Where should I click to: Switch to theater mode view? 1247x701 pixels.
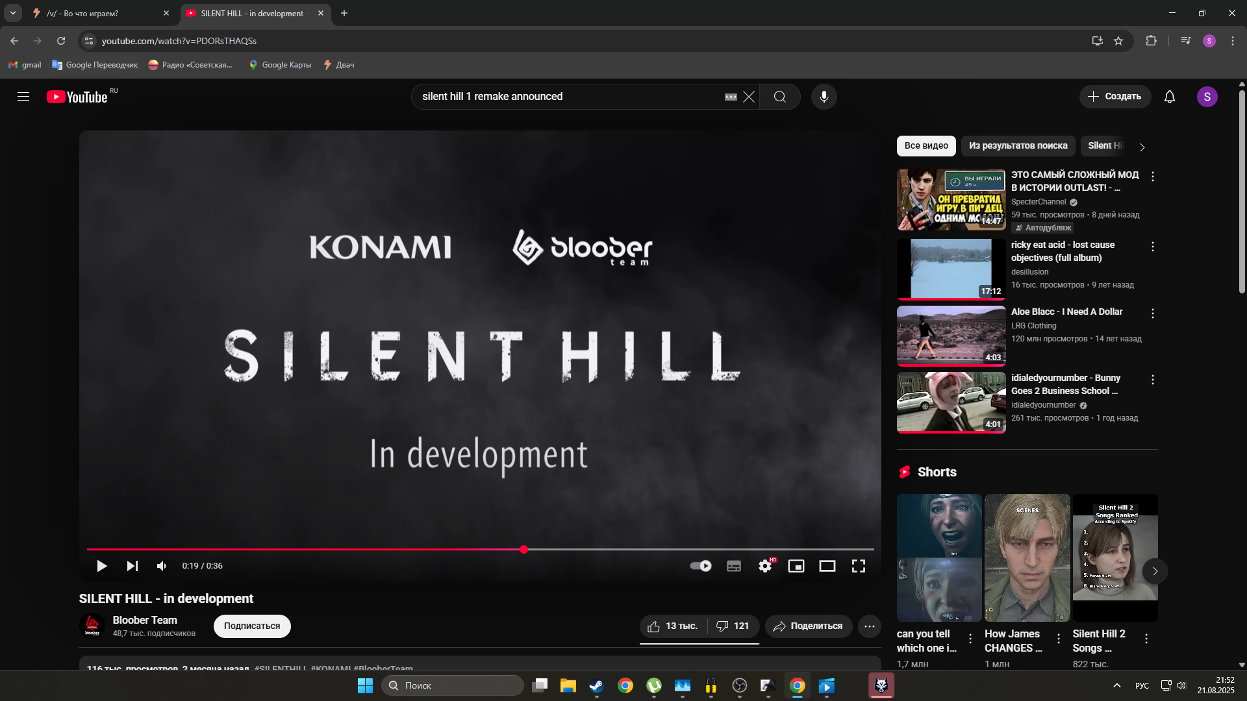(827, 566)
